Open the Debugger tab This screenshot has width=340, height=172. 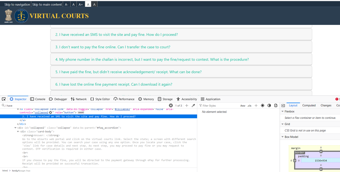pos(58,99)
